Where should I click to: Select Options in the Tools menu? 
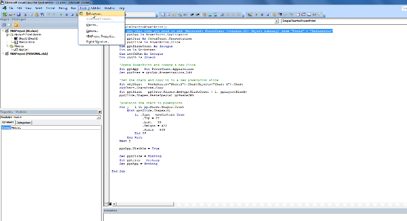92,31
